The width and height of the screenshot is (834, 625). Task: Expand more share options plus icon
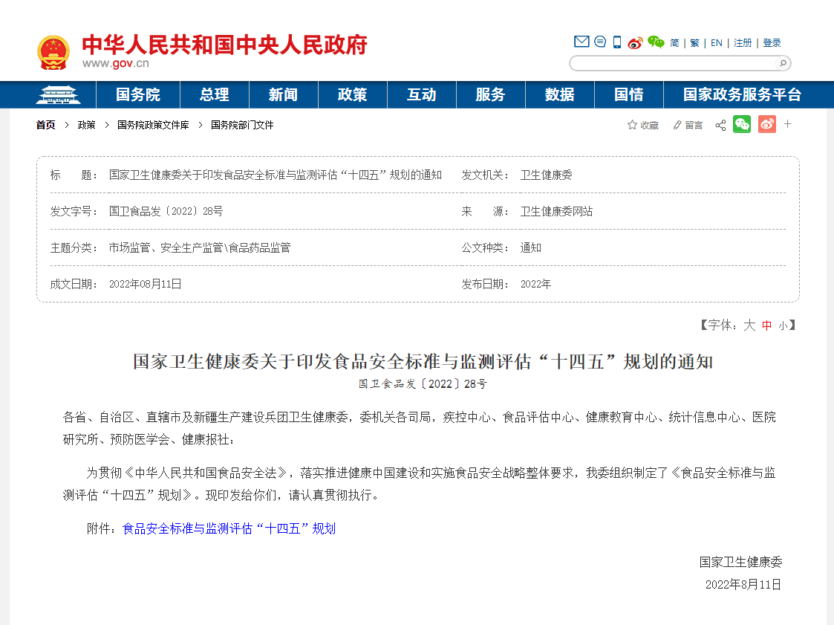pyautogui.click(x=788, y=124)
